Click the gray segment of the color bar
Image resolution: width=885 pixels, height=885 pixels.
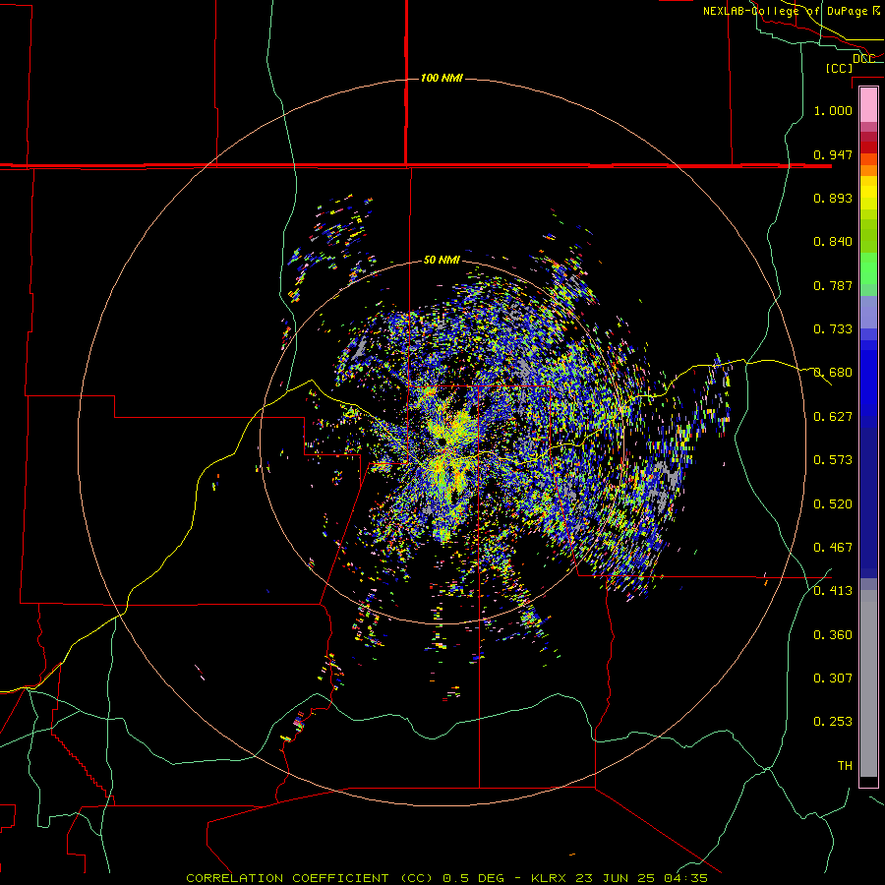pyautogui.click(x=868, y=683)
